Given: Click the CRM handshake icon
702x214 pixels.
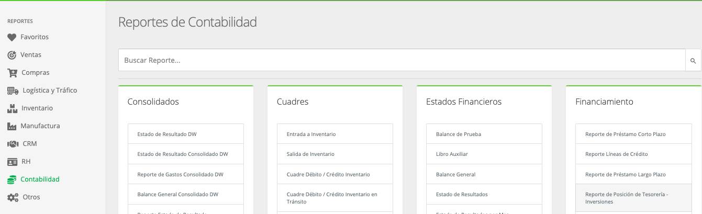Looking at the screenshot, I should click(x=13, y=144).
